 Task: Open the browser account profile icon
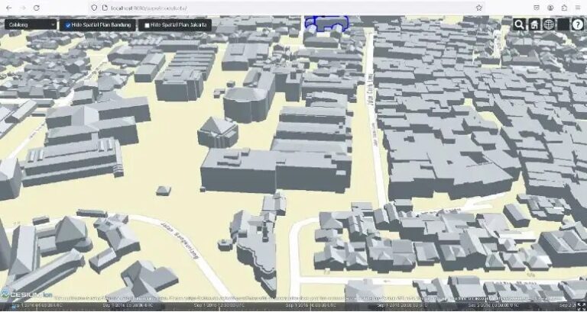pyautogui.click(x=550, y=7)
